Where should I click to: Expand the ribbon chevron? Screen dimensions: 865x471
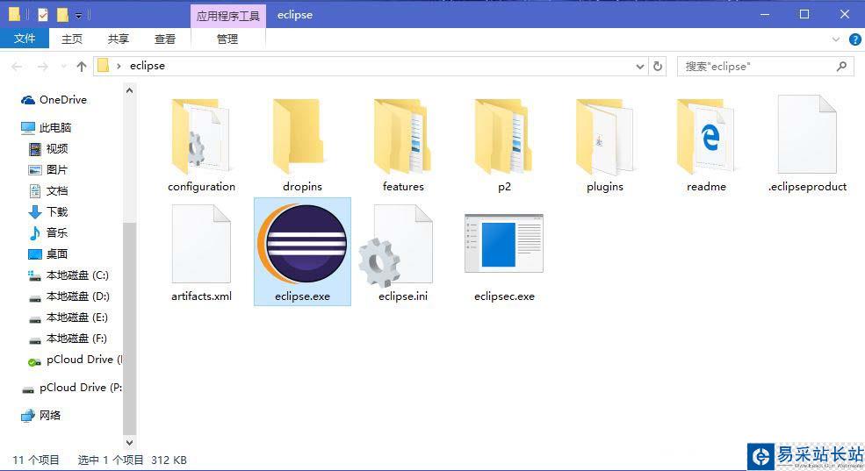pos(836,39)
